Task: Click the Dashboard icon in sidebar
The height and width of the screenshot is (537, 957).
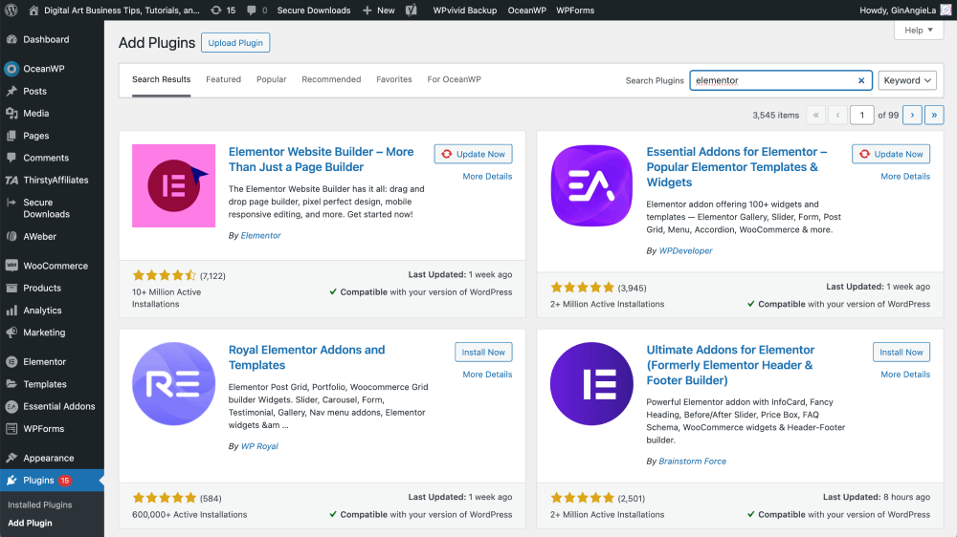Action: tap(11, 39)
